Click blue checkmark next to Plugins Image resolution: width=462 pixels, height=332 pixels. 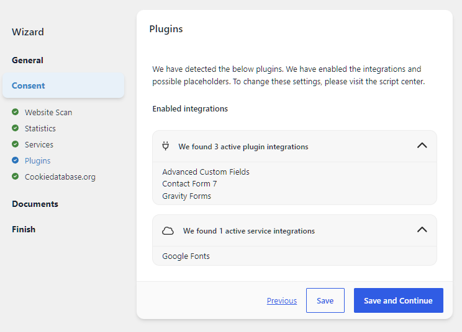pos(16,160)
